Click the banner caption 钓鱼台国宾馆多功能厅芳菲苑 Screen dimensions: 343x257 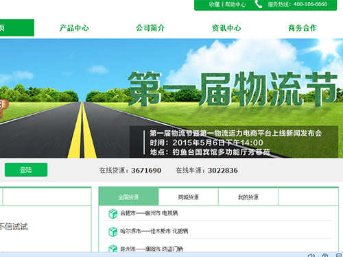pyautogui.click(x=221, y=152)
